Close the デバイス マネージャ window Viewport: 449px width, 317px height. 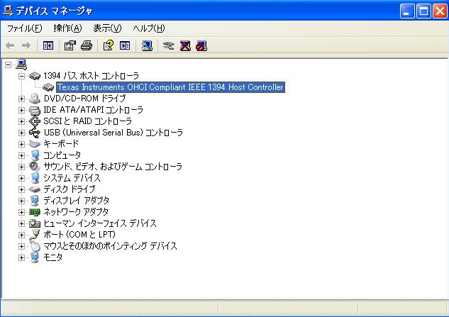pos(440,11)
